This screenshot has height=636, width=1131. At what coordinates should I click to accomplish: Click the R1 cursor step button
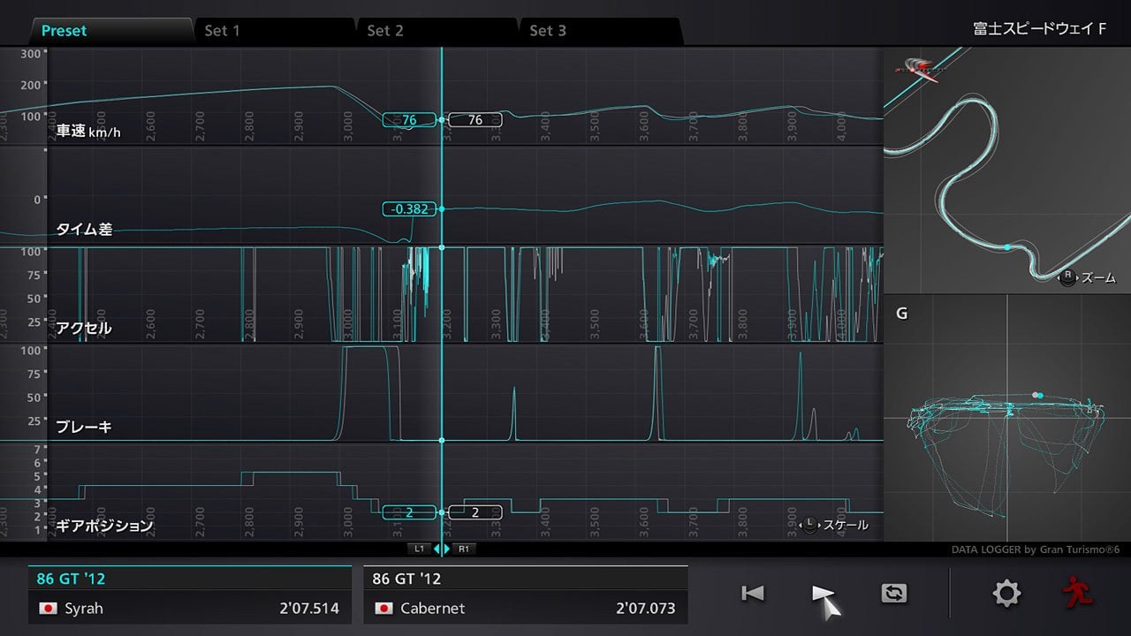pos(465,549)
